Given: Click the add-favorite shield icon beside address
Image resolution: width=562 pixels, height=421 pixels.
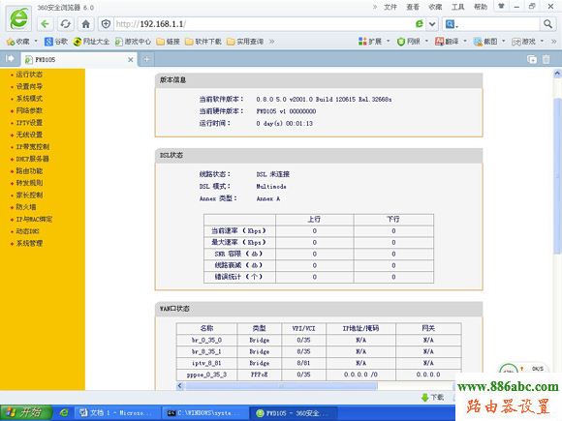Looking at the screenshot, I should 106,24.
